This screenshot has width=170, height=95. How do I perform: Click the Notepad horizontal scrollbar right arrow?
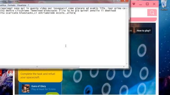(124, 67)
